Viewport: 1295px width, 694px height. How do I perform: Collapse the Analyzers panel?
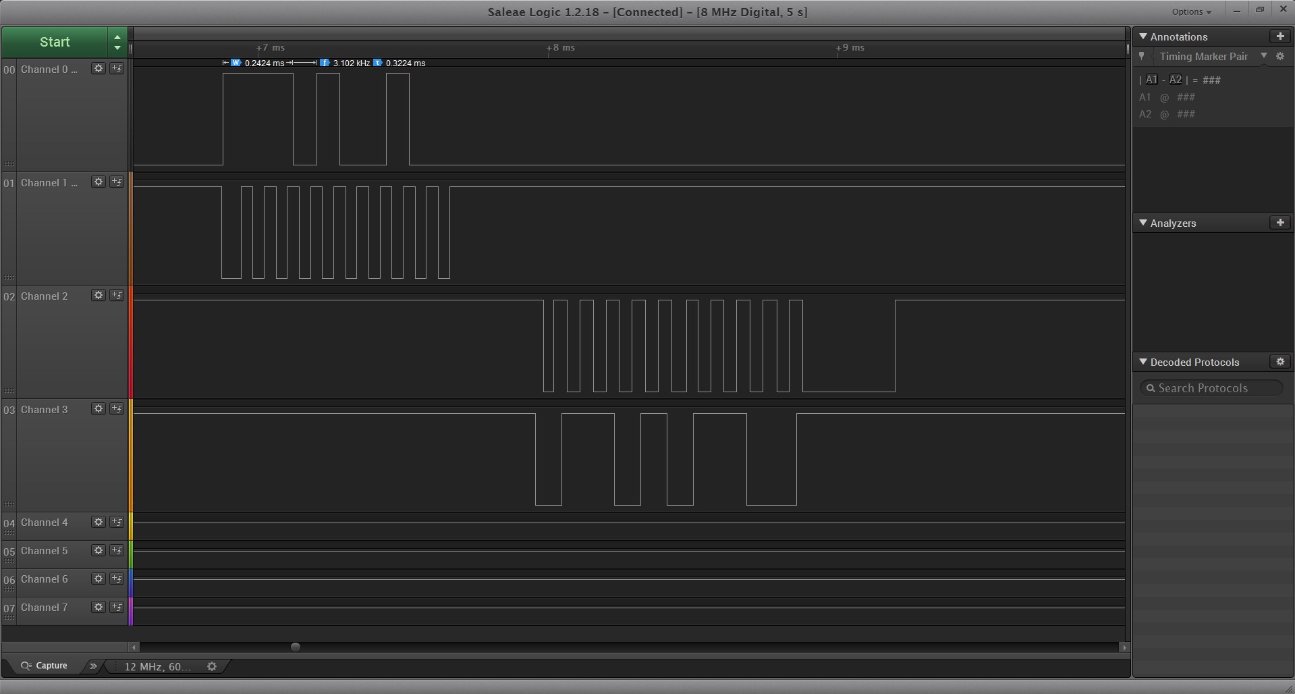[1143, 223]
